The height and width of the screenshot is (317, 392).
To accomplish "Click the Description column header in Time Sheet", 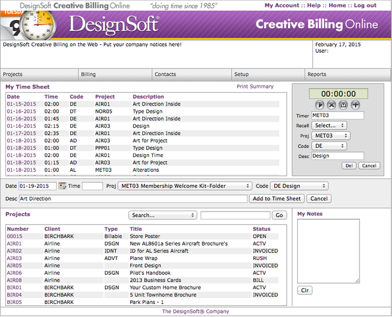I will [x=148, y=97].
